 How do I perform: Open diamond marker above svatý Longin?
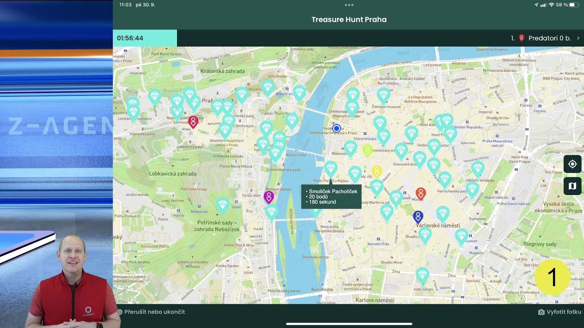[x=422, y=275]
